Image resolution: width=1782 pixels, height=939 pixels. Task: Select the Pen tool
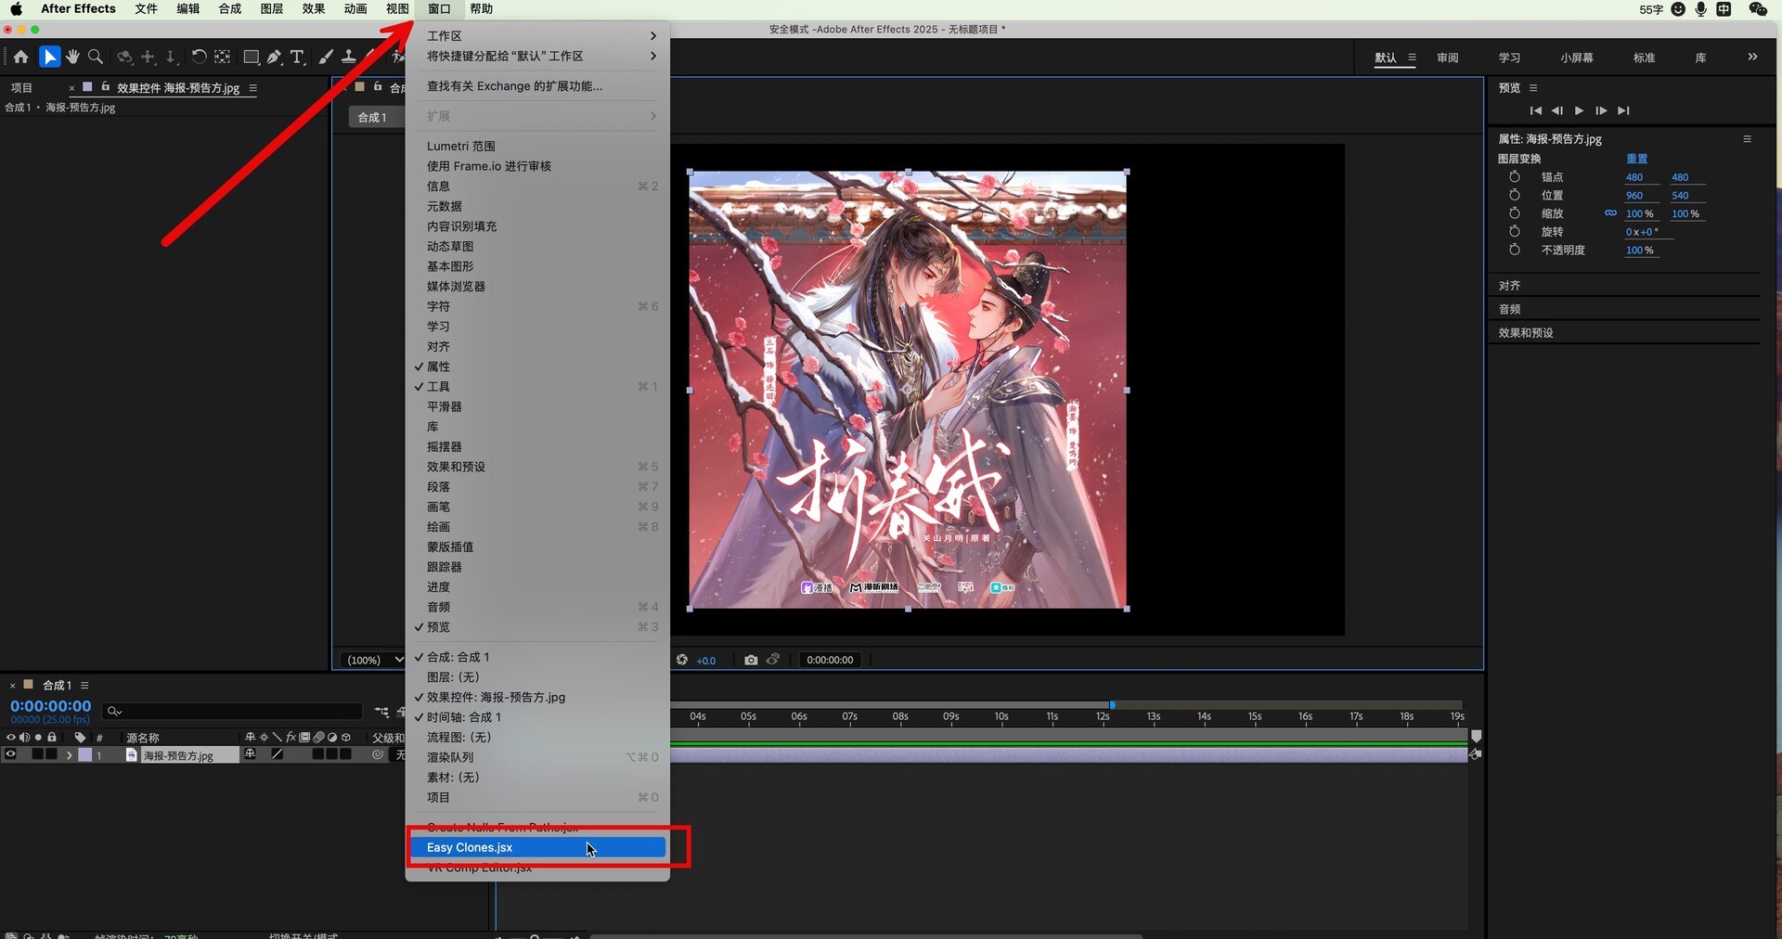[x=275, y=58]
